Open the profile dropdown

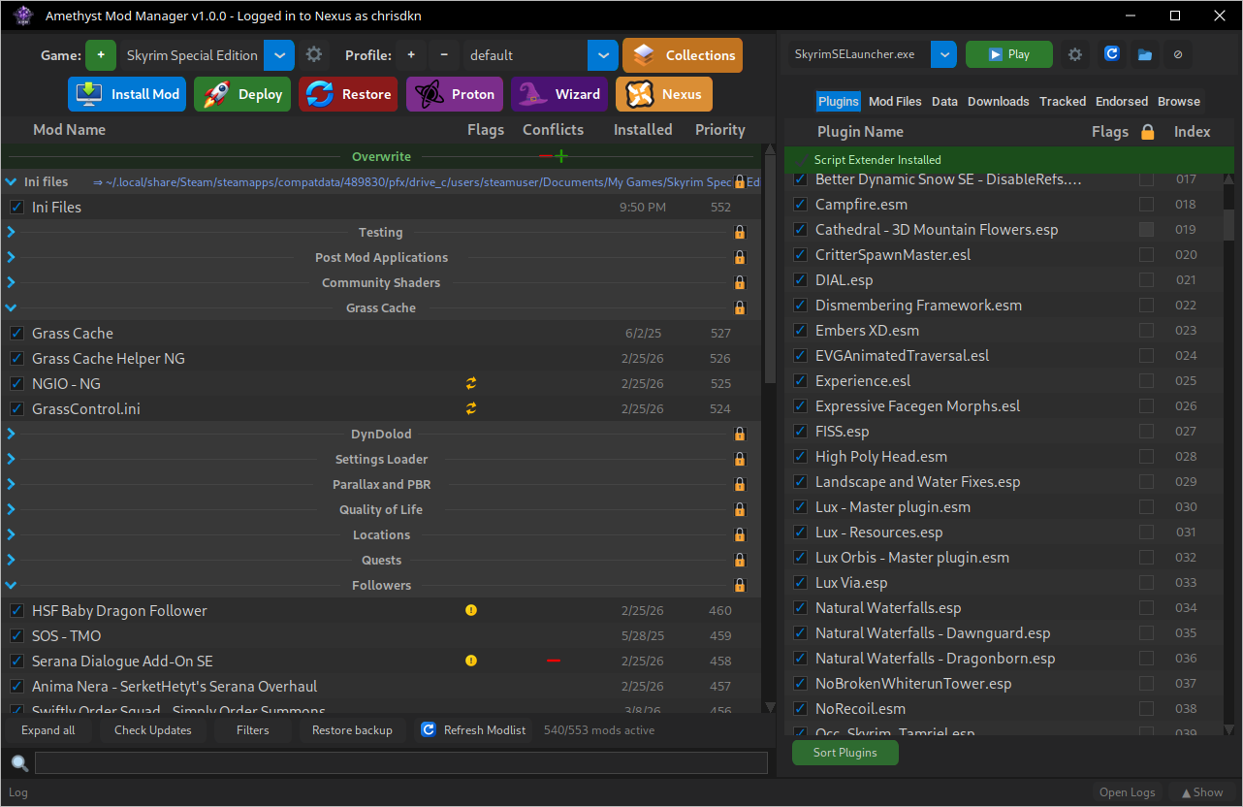(603, 55)
